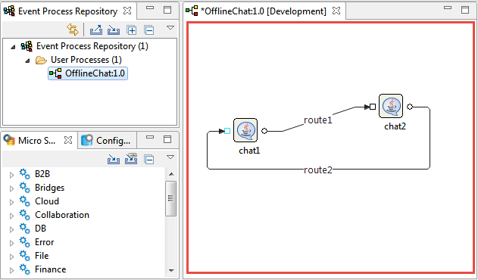The image size is (478, 280).
Task: Click the import event process icon
Action: 114,30
